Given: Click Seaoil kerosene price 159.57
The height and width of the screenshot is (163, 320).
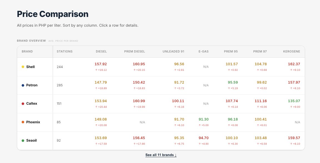Looking at the screenshot, I should coord(294,138).
